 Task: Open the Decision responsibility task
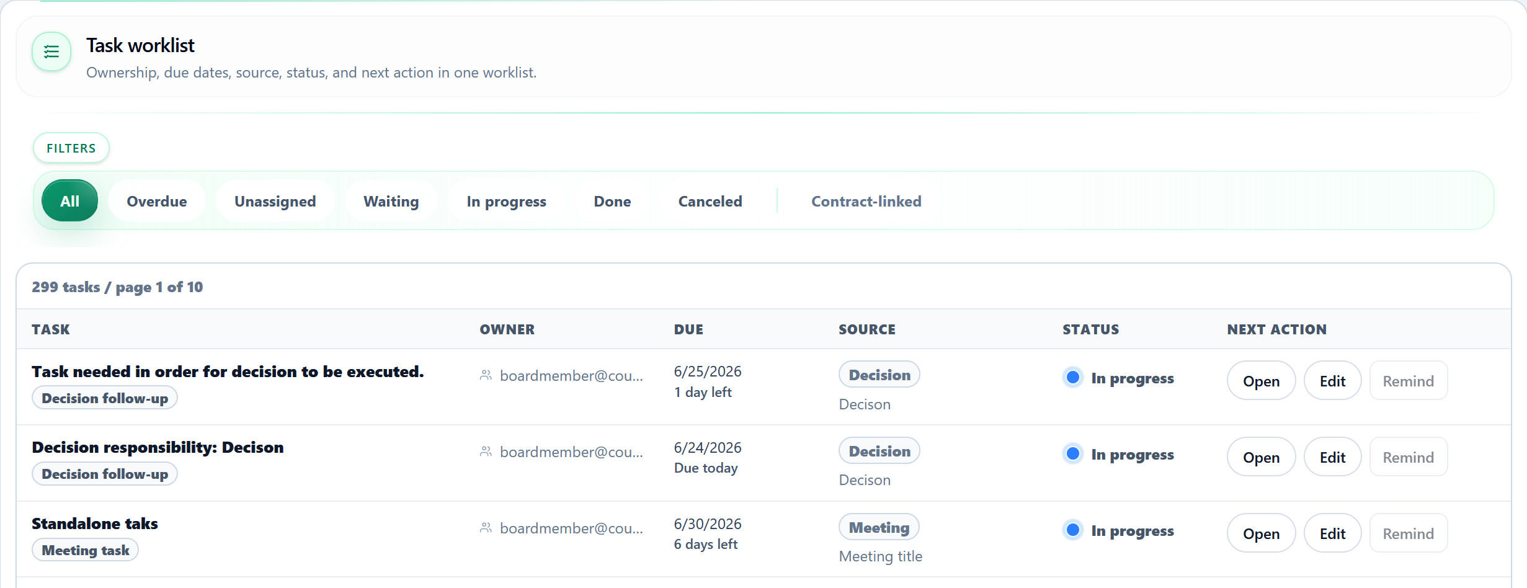point(1261,457)
